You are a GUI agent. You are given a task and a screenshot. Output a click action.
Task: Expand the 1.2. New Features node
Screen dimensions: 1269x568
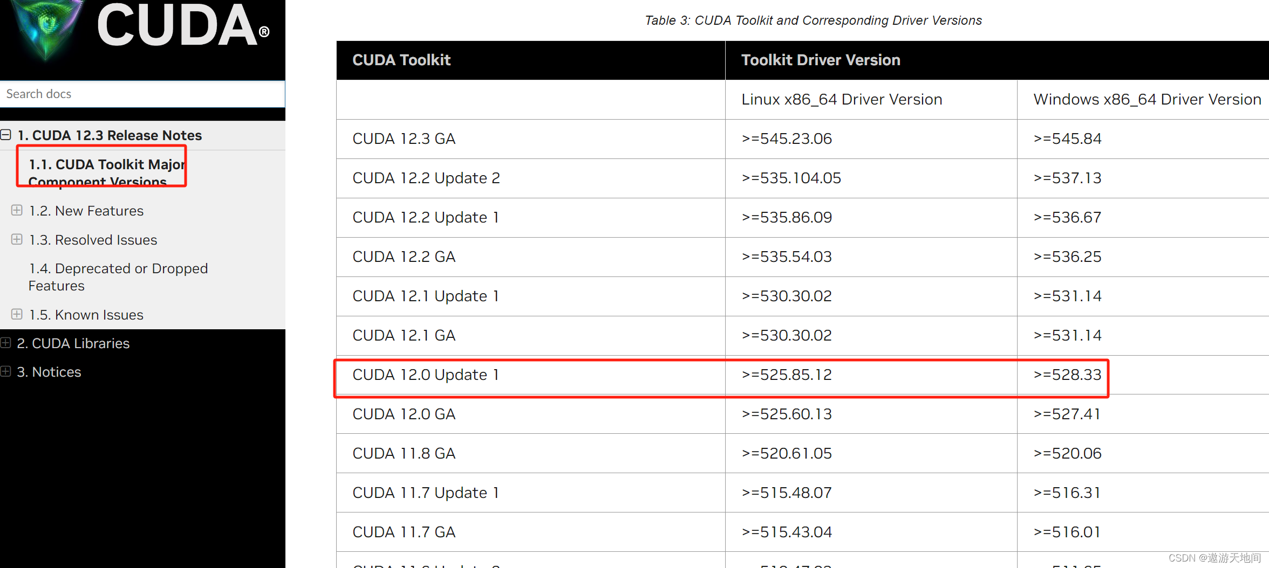pos(17,210)
